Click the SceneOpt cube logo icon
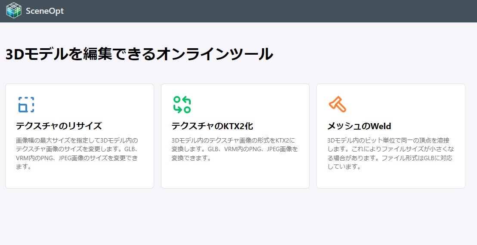 [x=14, y=10]
